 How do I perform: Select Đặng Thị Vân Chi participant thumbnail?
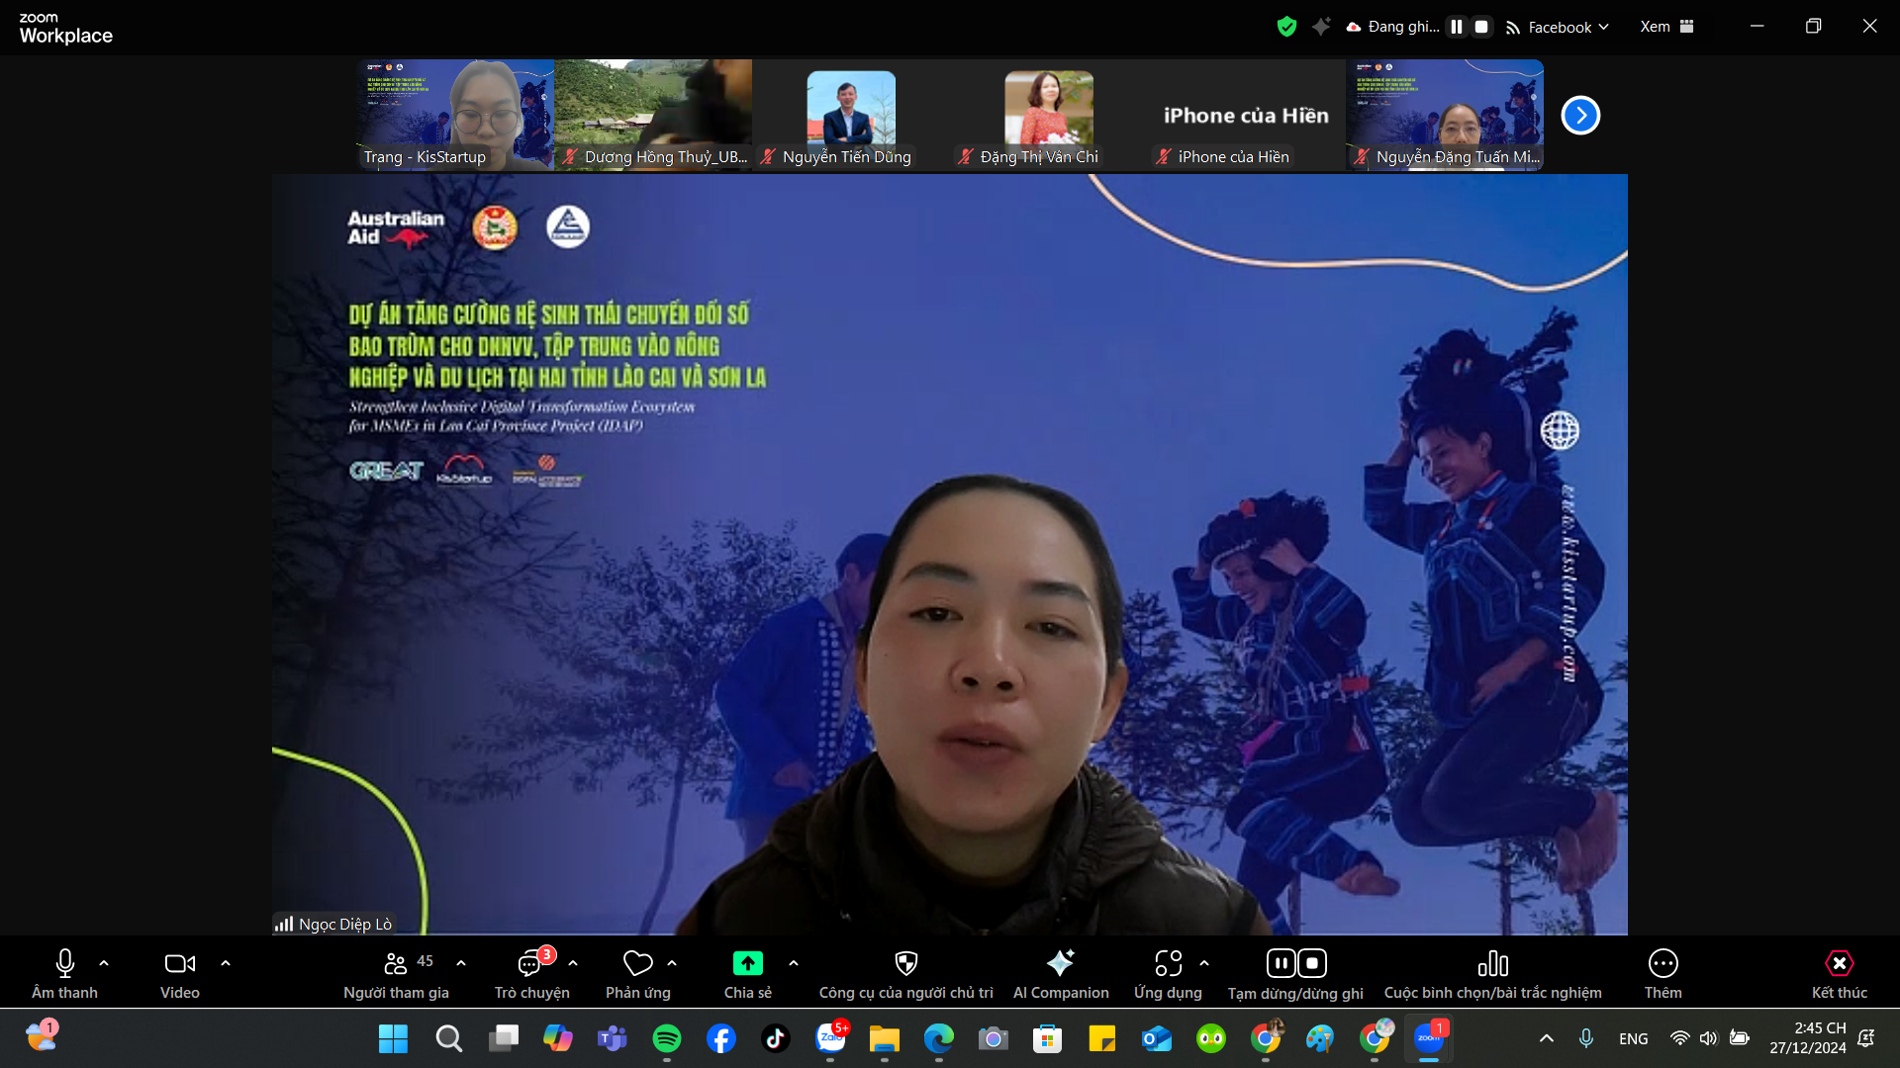point(1049,115)
